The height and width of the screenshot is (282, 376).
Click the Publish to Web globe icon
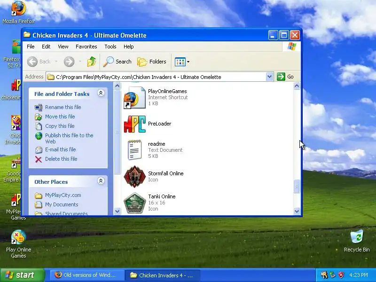pyautogui.click(x=39, y=136)
